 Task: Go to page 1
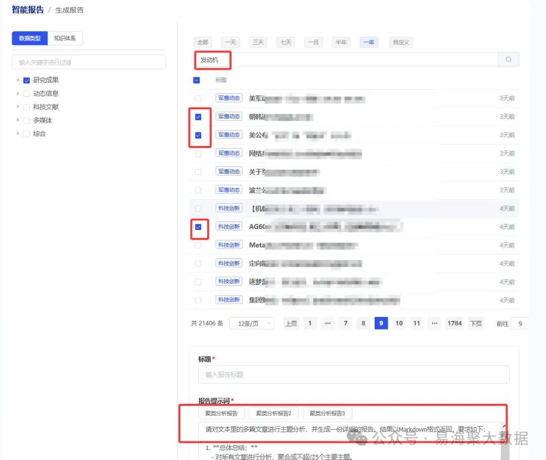point(310,324)
